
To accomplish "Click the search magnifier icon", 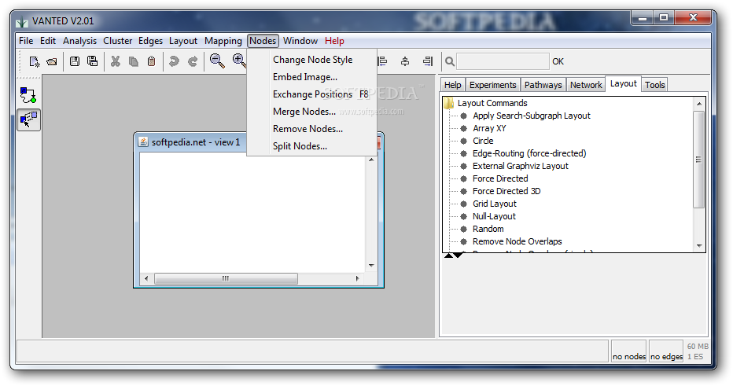I will (x=450, y=61).
